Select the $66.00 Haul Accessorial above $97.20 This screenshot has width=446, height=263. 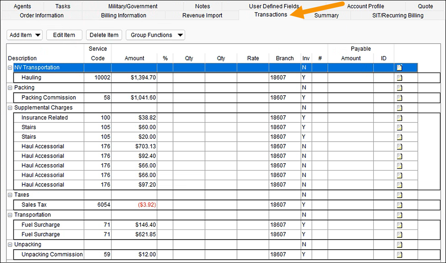point(43,175)
